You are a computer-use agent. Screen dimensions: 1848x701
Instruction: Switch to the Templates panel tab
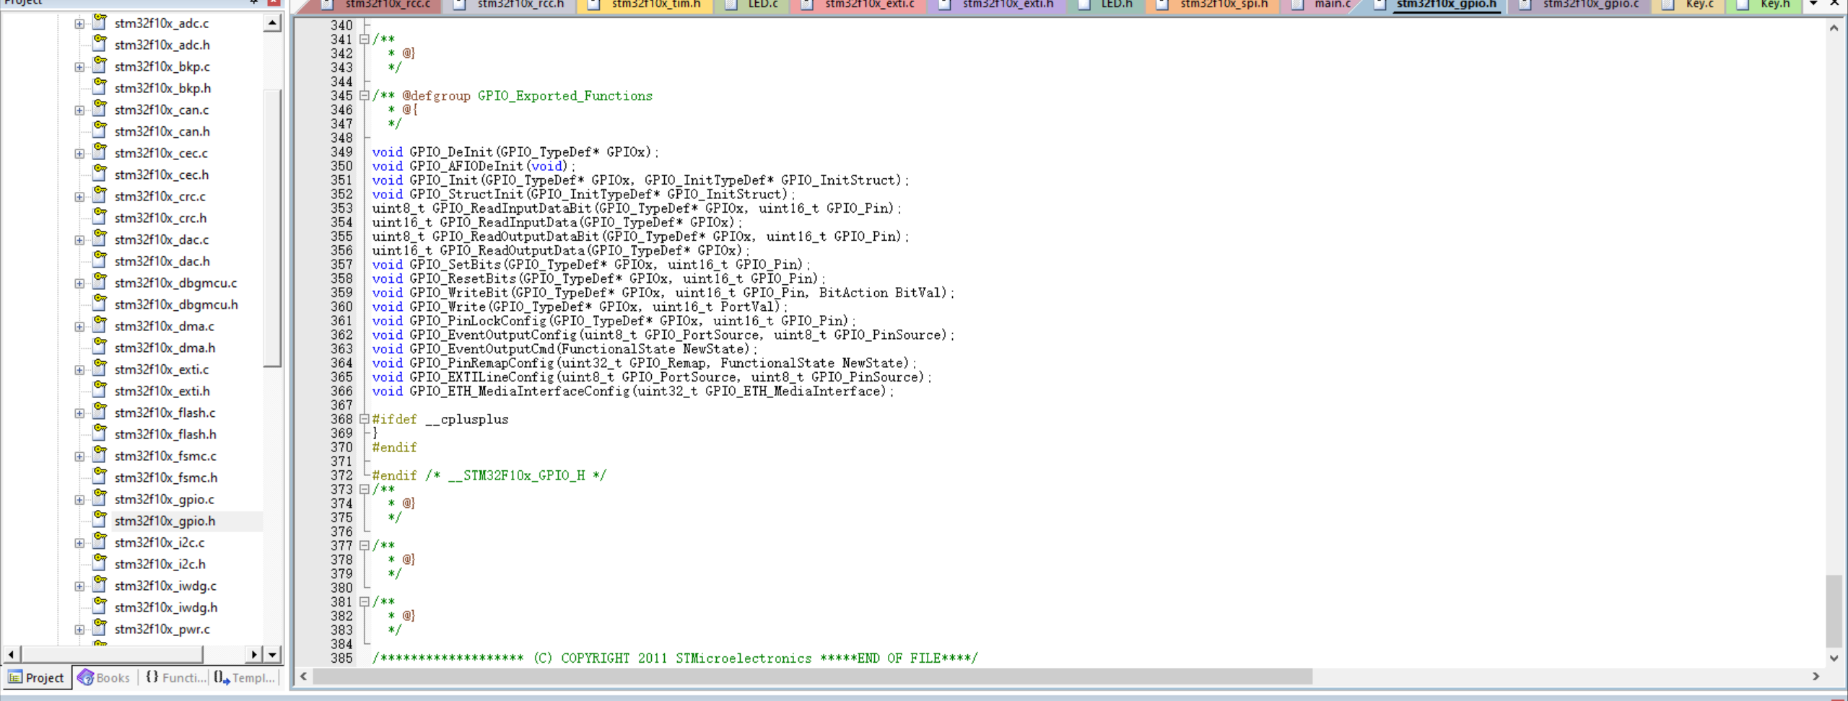(245, 678)
